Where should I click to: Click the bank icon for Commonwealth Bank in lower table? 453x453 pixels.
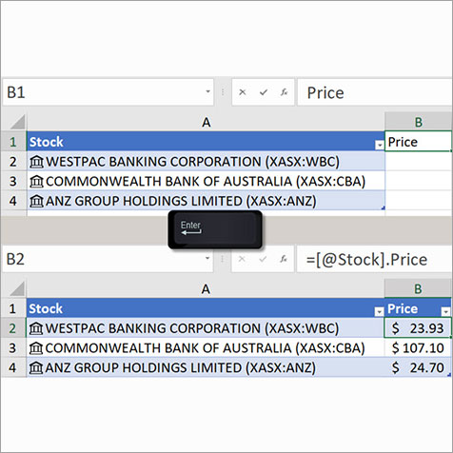[36, 348]
